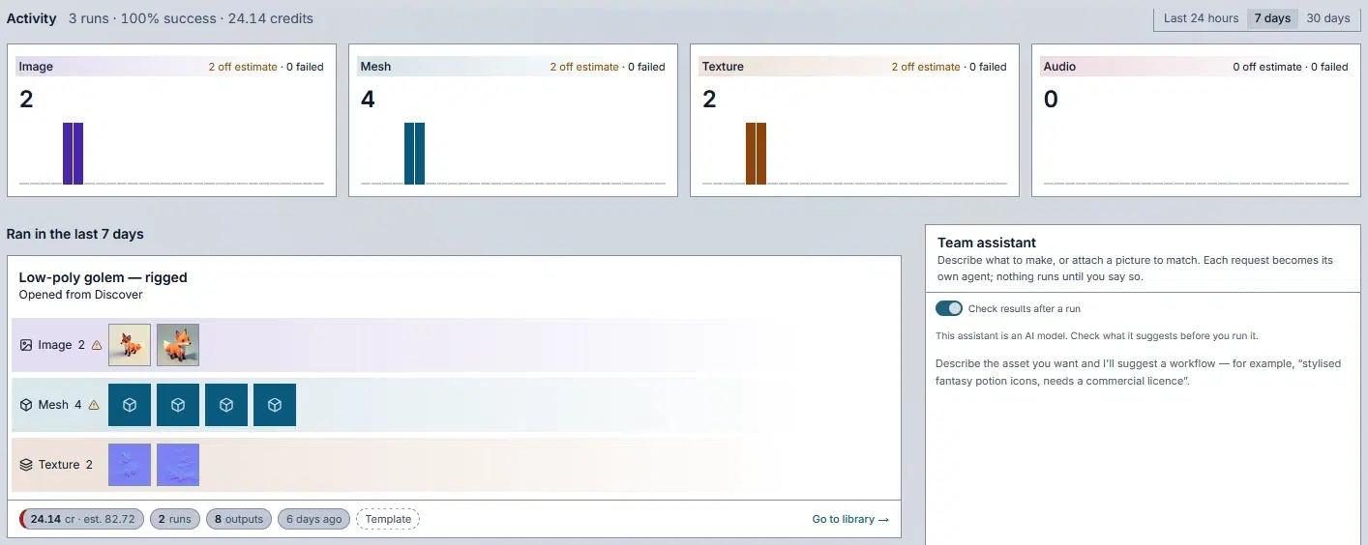Image resolution: width=1368 pixels, height=545 pixels.
Task: Open the second texture normal-map thumbnail
Action: point(178,465)
